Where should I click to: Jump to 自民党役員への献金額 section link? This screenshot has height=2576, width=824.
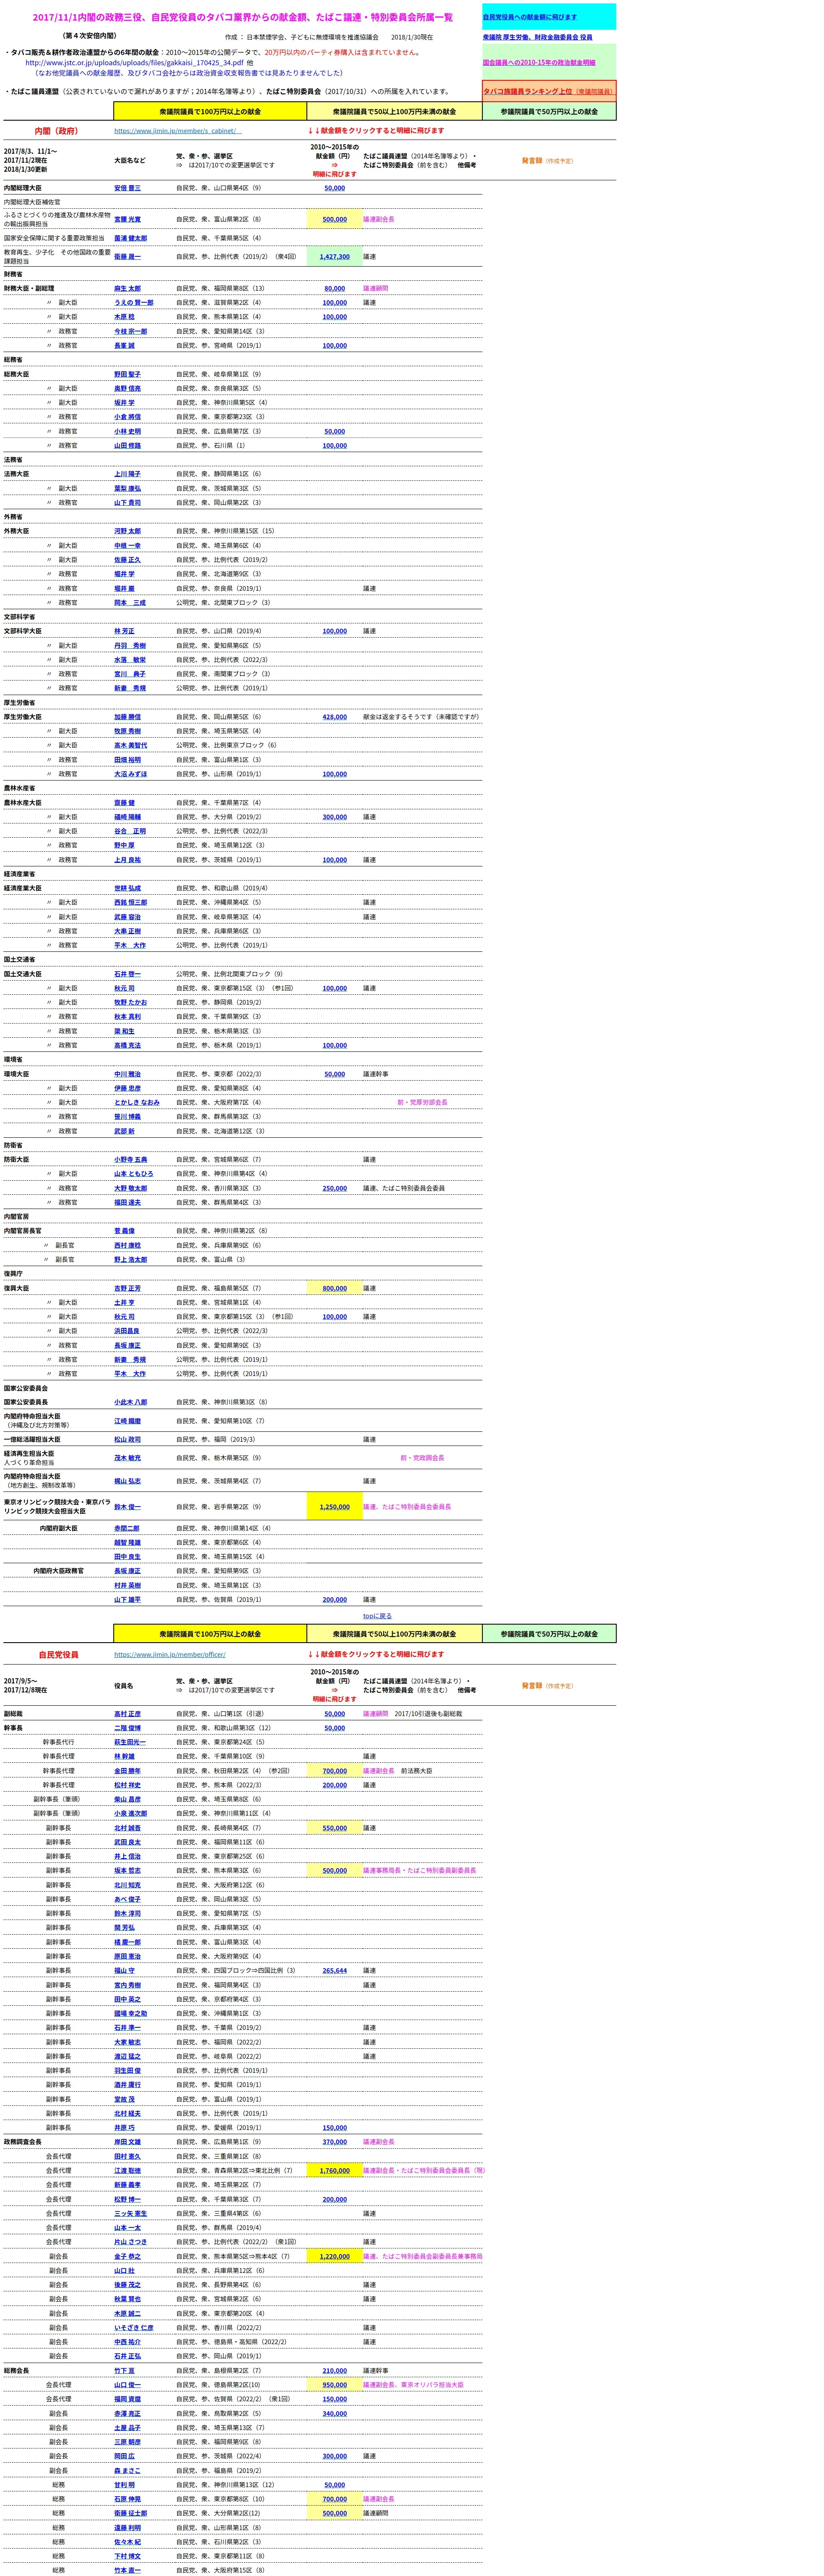point(529,17)
